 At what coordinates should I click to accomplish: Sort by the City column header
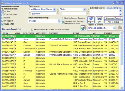[98, 33]
